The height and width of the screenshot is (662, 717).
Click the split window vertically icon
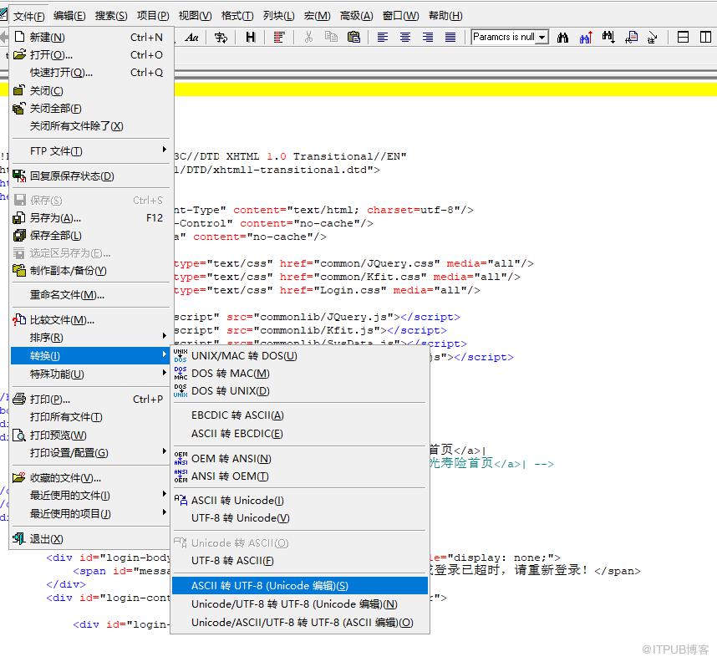(705, 37)
